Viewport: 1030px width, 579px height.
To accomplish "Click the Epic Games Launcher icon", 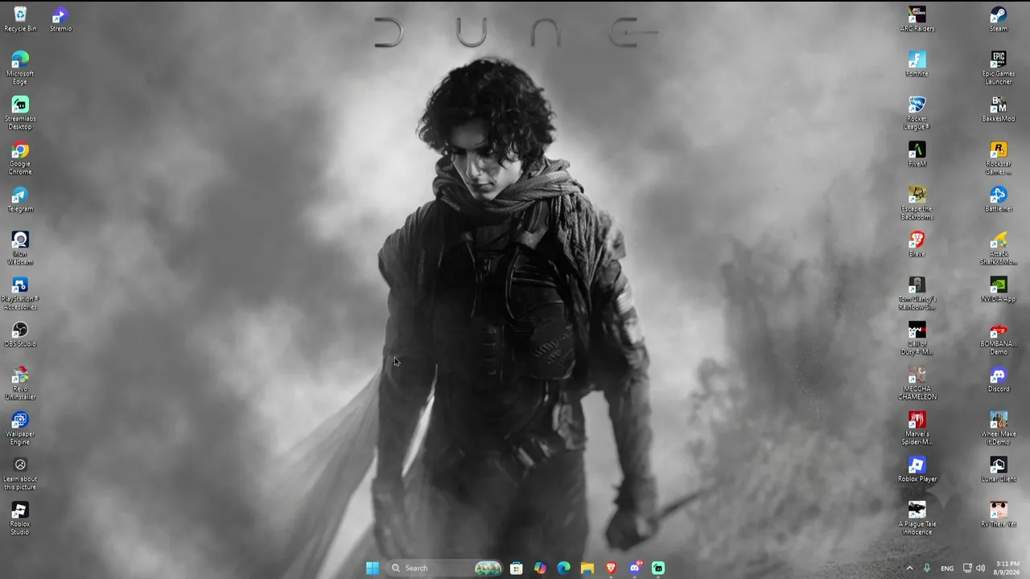I will click(x=999, y=68).
